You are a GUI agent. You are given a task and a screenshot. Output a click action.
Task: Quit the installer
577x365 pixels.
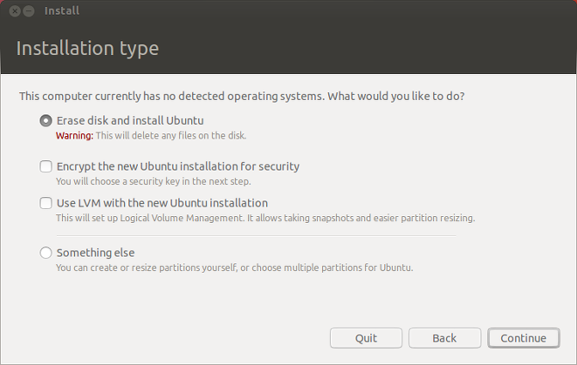(x=366, y=337)
